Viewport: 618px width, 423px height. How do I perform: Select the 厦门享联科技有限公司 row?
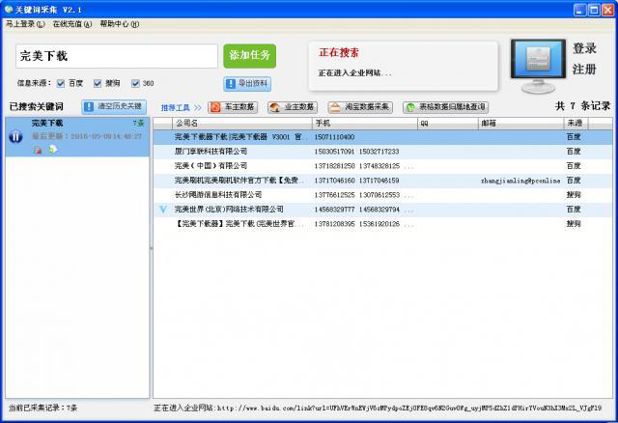(383, 152)
